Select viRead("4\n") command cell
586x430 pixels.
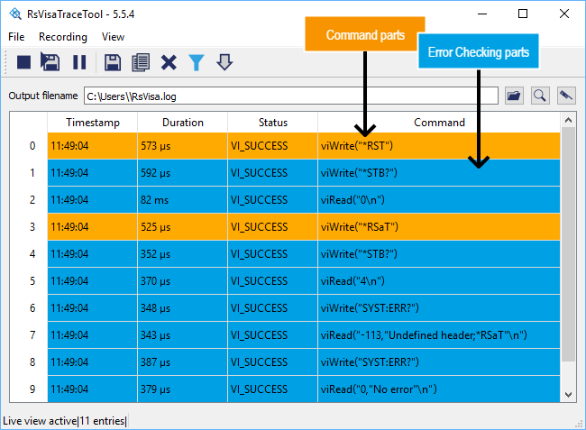pyautogui.click(x=439, y=281)
